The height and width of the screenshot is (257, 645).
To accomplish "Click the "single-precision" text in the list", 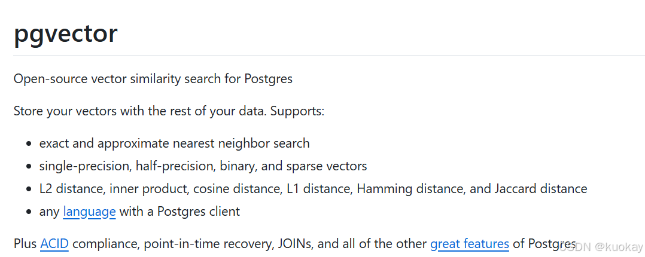I will pyautogui.click(x=84, y=166).
